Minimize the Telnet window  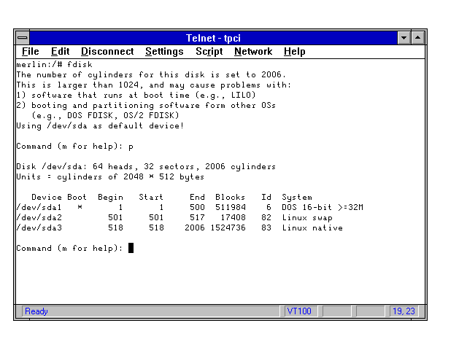click(x=404, y=37)
